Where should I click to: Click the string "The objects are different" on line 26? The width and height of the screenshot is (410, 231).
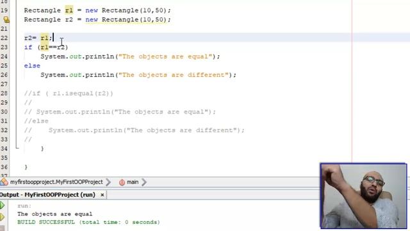pyautogui.click(x=173, y=75)
